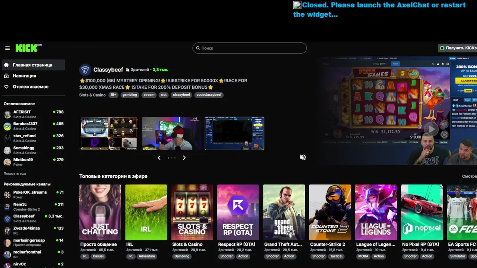Screen dimensions: 477x268
Task: Click the Поиск search field
Action: tap(250, 48)
